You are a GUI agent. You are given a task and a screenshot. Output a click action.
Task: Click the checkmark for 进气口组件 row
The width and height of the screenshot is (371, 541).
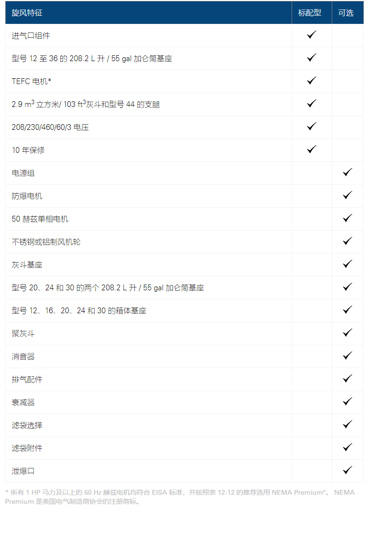[x=312, y=35]
